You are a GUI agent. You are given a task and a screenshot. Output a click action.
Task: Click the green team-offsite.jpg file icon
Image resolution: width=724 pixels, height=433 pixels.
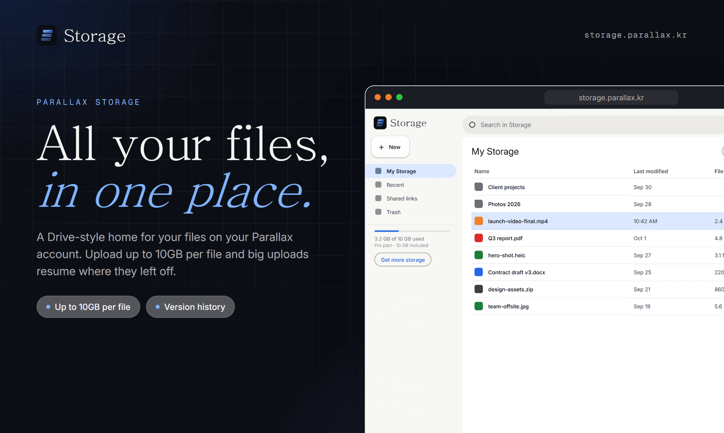(479, 306)
